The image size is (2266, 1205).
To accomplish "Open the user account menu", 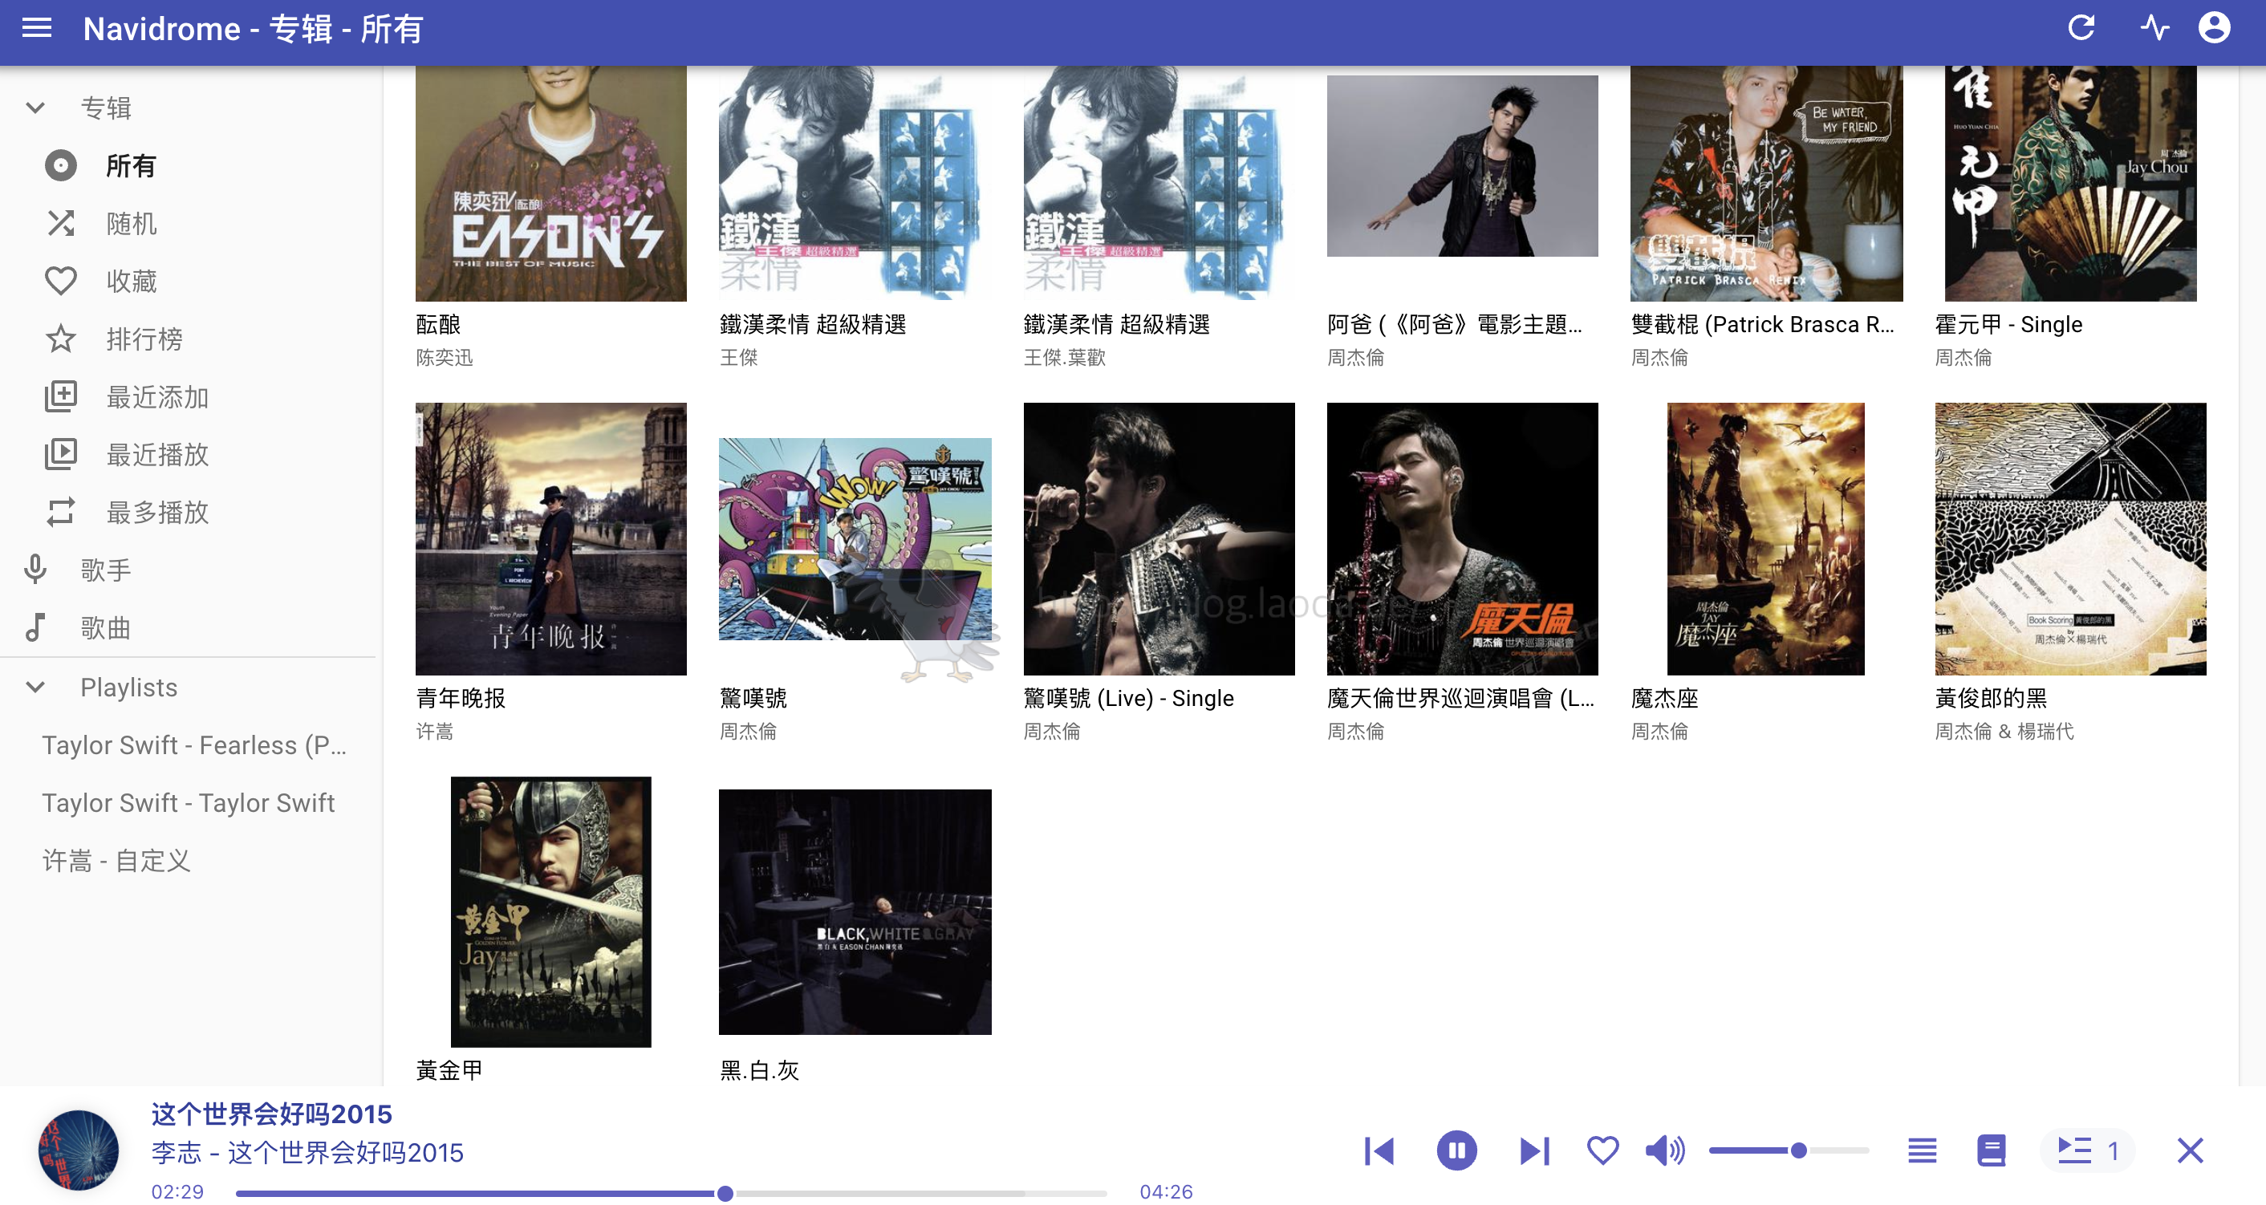I will tap(2213, 28).
